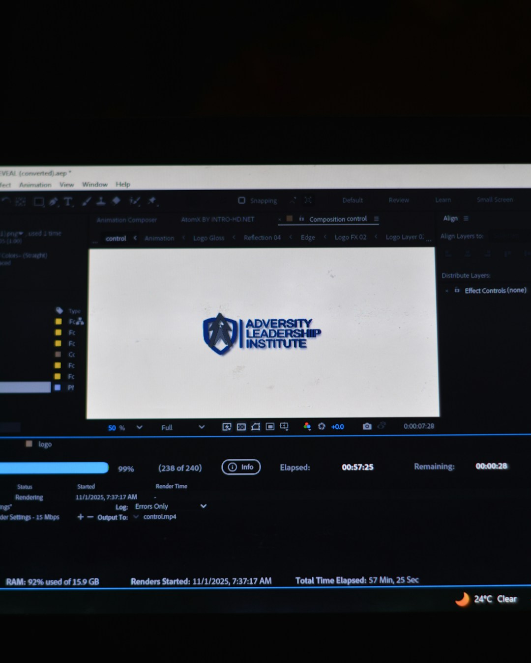531x663 pixels.
Task: Open the Window menu
Action: pyautogui.click(x=95, y=185)
